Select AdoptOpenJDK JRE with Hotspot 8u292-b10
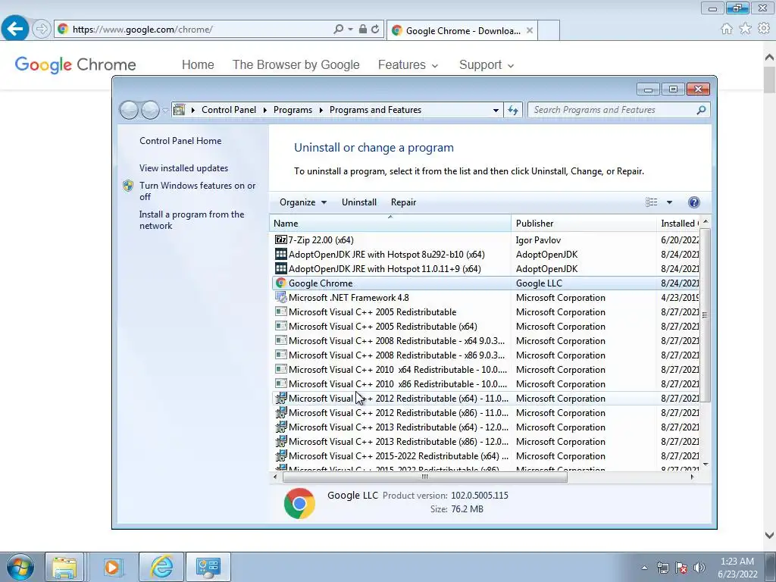 pyautogui.click(x=485, y=255)
